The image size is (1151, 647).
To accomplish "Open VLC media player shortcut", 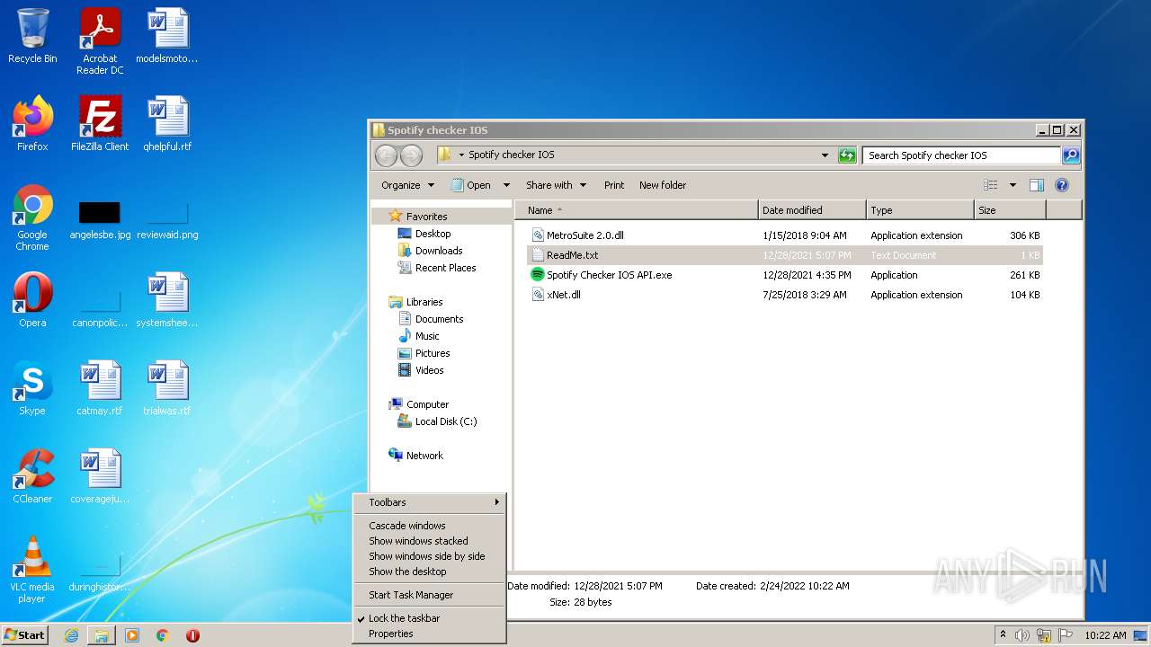I will [32, 570].
